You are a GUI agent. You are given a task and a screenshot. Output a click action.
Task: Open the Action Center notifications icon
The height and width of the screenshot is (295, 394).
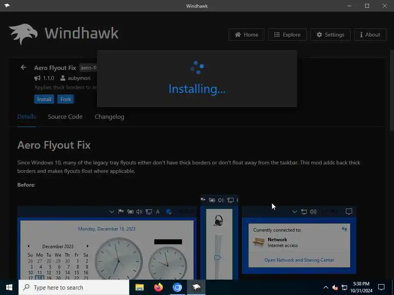click(x=381, y=287)
